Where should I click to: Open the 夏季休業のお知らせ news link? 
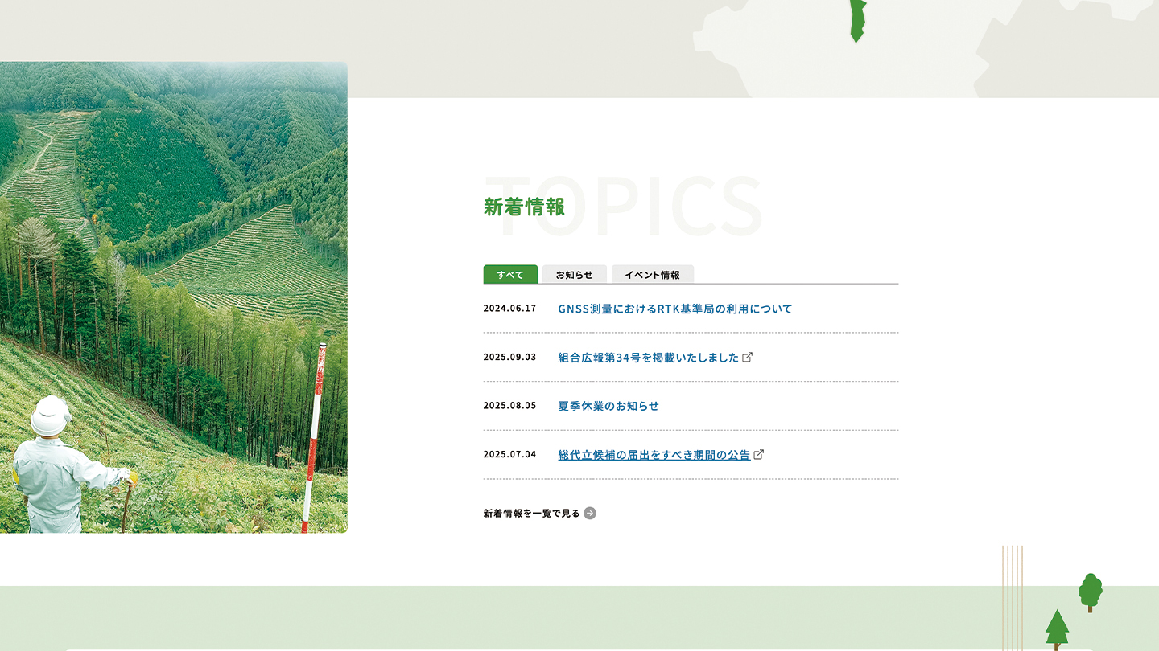click(608, 406)
